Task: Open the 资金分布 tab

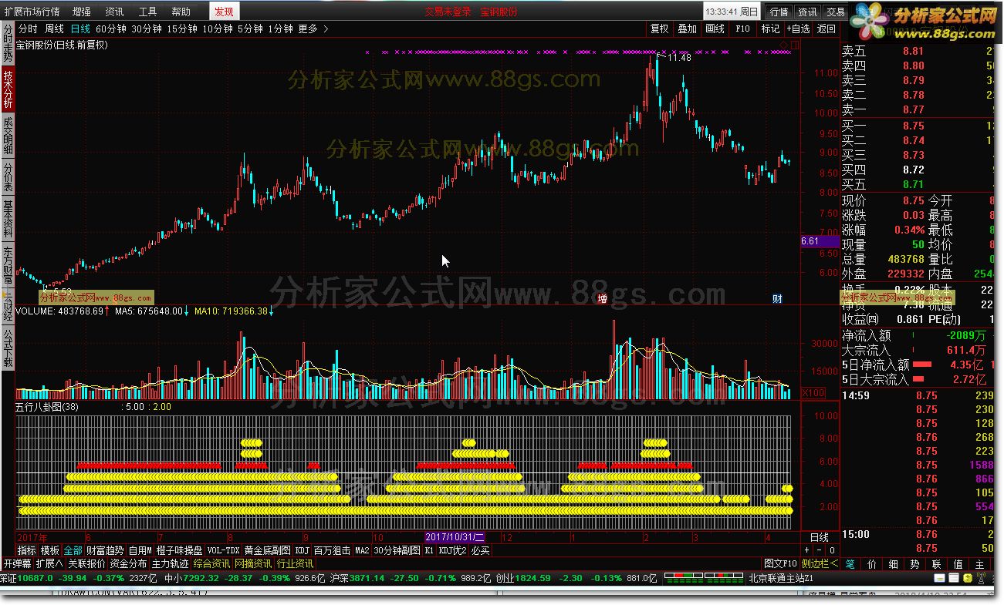Action: point(128,563)
